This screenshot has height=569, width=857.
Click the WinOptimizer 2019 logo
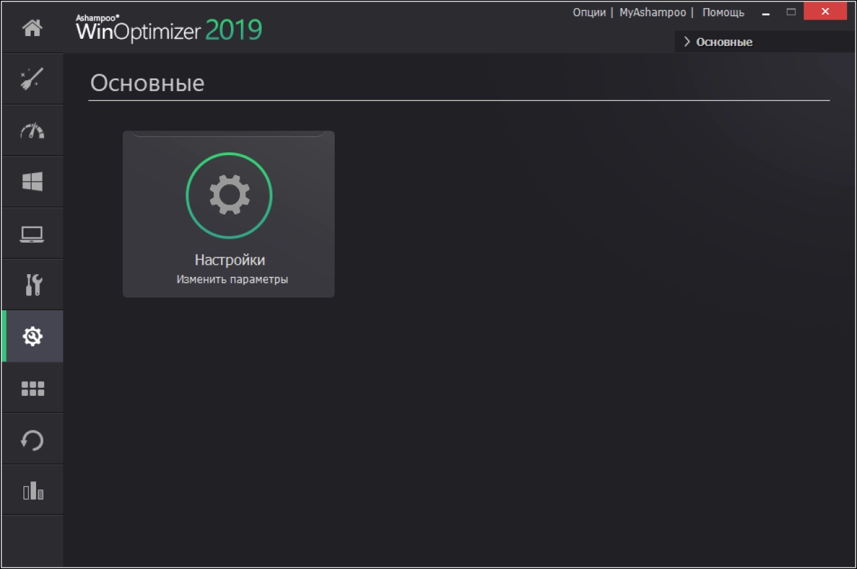point(169,28)
